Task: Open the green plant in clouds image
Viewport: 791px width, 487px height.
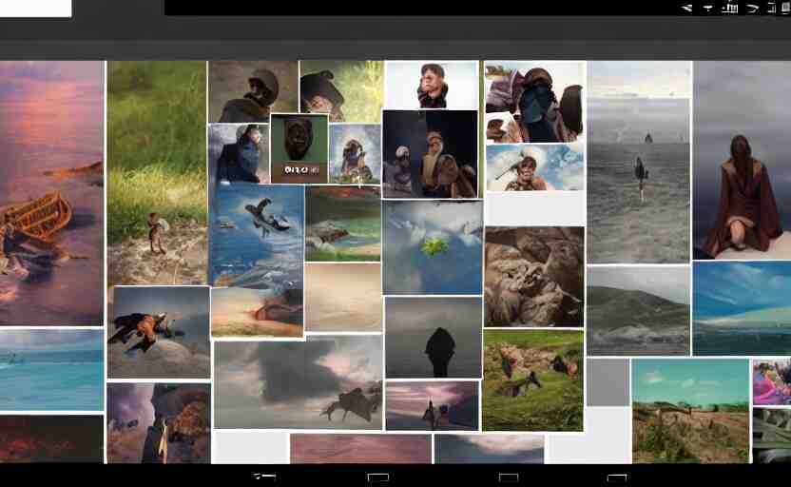Action: 432,247
